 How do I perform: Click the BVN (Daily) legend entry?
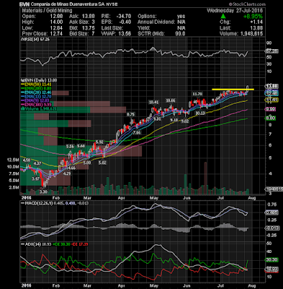39,80
